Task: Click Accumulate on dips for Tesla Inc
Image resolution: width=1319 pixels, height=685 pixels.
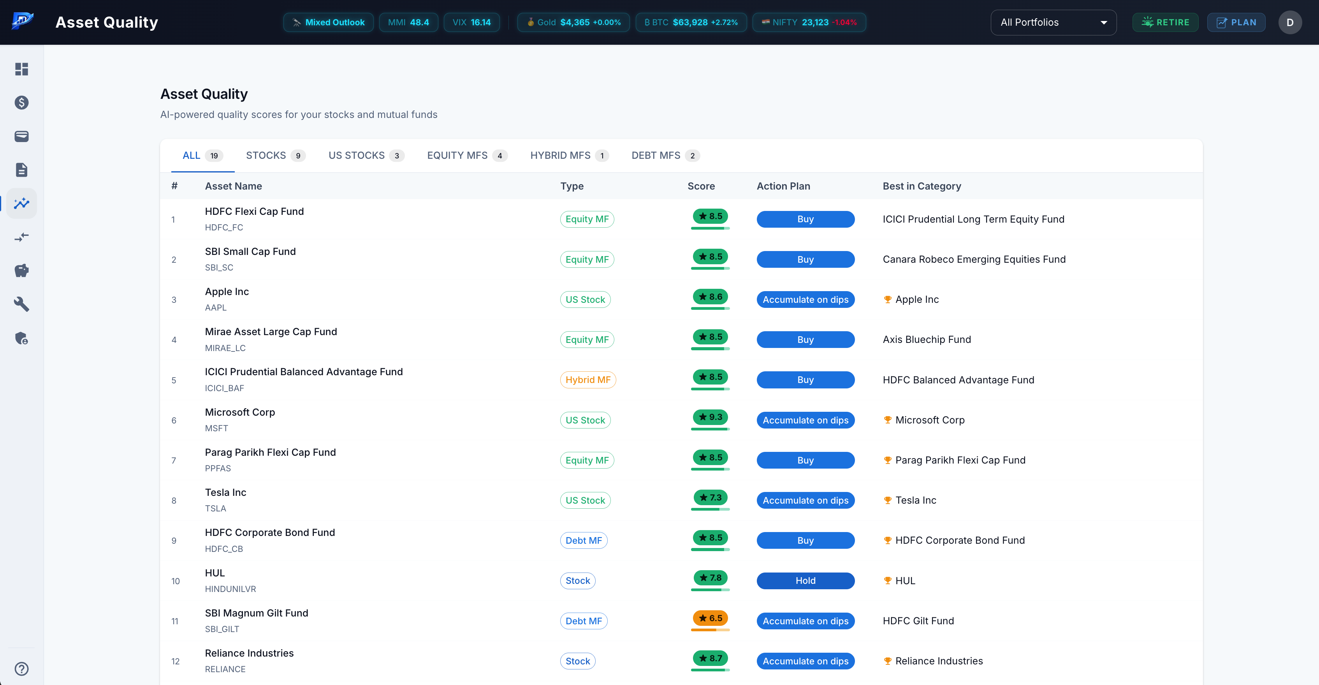Action: 805,500
